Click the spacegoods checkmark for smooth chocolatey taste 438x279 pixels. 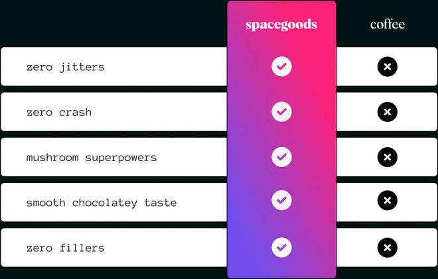pyautogui.click(x=281, y=199)
